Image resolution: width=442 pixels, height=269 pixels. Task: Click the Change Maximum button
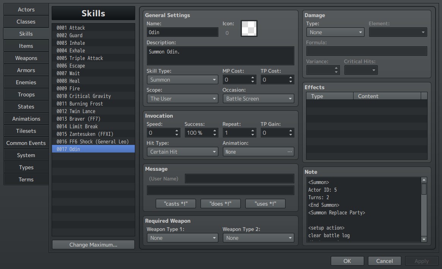tap(93, 245)
